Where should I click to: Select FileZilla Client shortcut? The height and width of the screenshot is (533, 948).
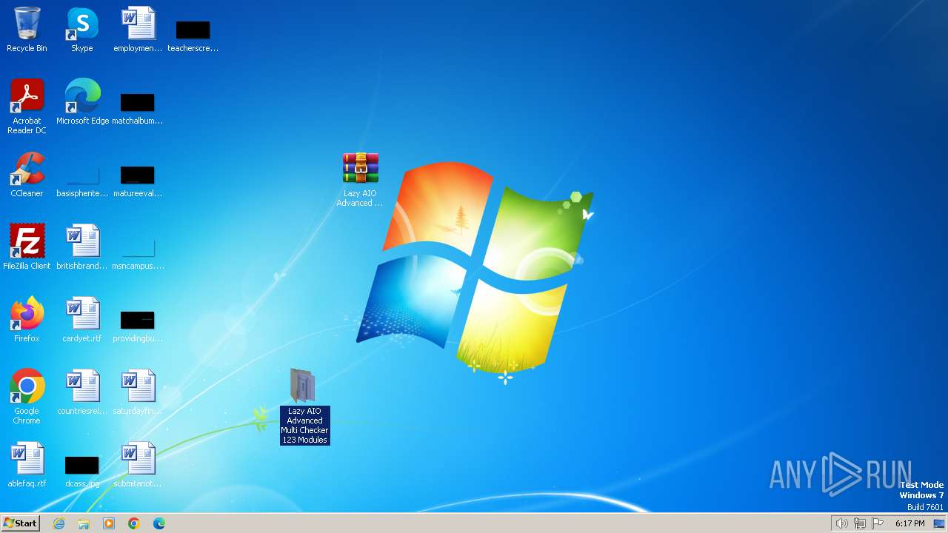coord(27,247)
